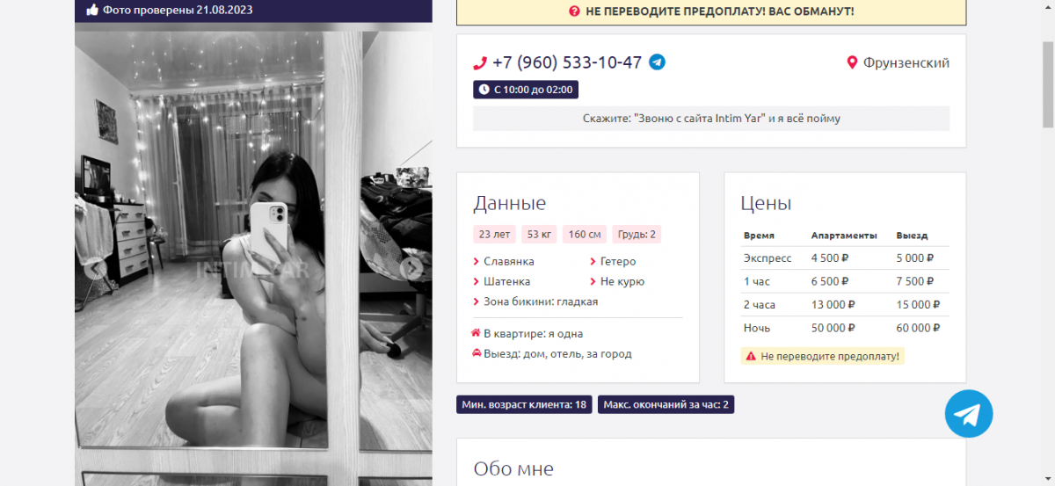1055x486 pixels.
Task: Click the Telegram icon beside the phone number
Action: 657,62
